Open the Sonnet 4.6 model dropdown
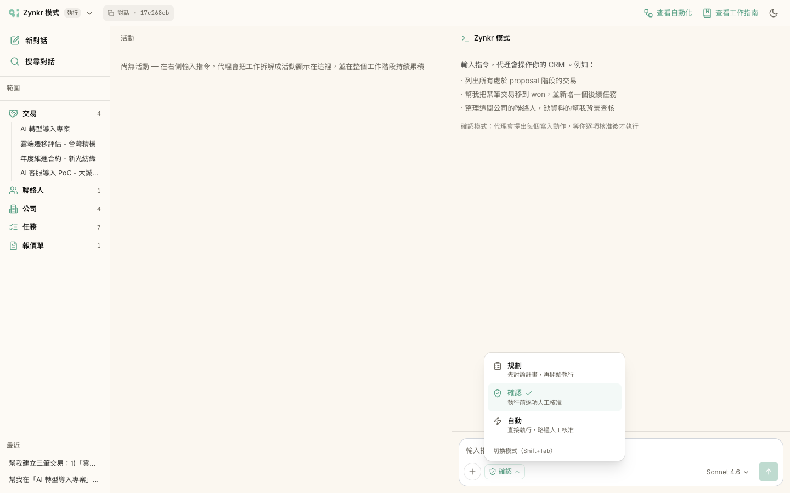Image resolution: width=790 pixels, height=493 pixels. [x=727, y=472]
